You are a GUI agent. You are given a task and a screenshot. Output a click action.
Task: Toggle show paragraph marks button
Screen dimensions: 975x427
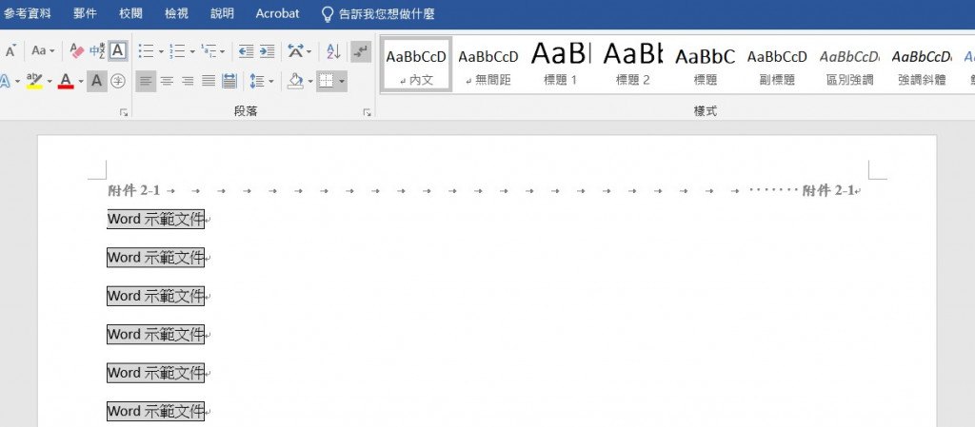click(361, 51)
